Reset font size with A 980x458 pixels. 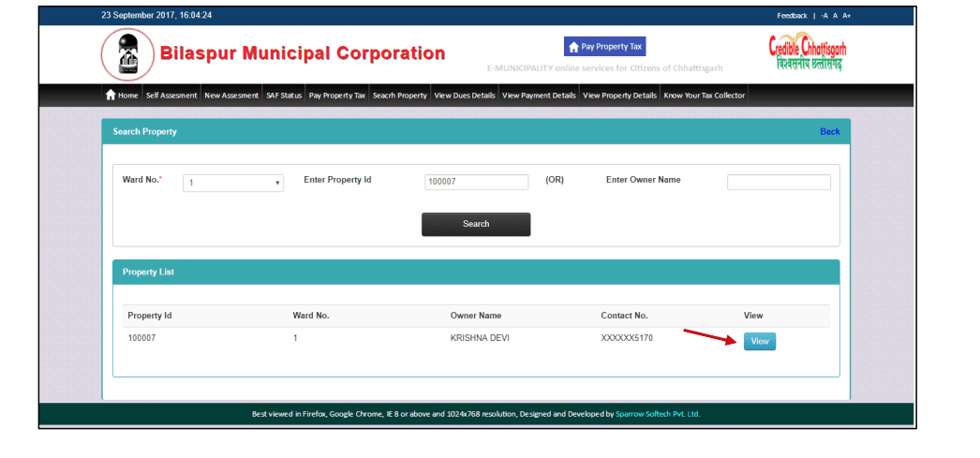pos(835,16)
